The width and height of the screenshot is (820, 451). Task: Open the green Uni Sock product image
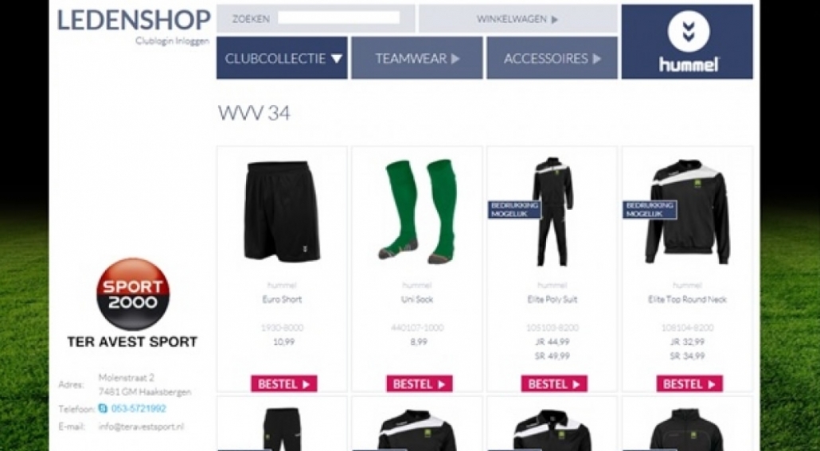click(x=417, y=212)
